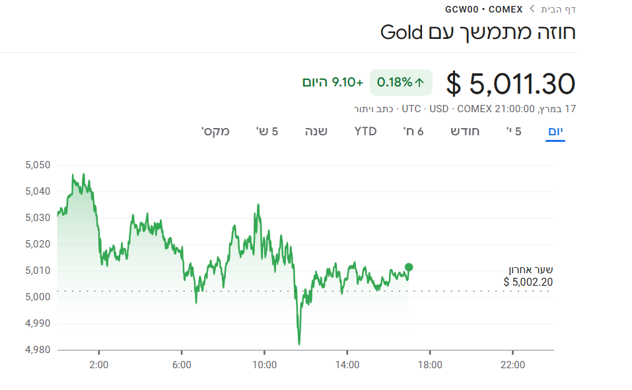Click the dotted שער אחרון previous close line

click(264, 290)
